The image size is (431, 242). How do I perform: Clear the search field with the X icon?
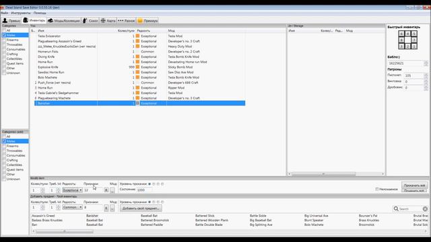click(x=425, y=209)
